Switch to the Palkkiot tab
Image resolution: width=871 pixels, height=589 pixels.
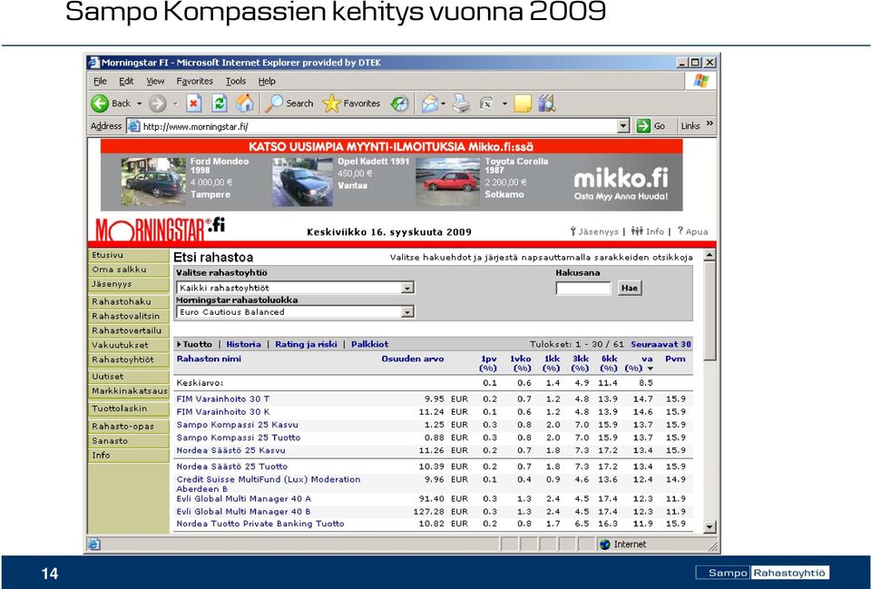(x=370, y=345)
